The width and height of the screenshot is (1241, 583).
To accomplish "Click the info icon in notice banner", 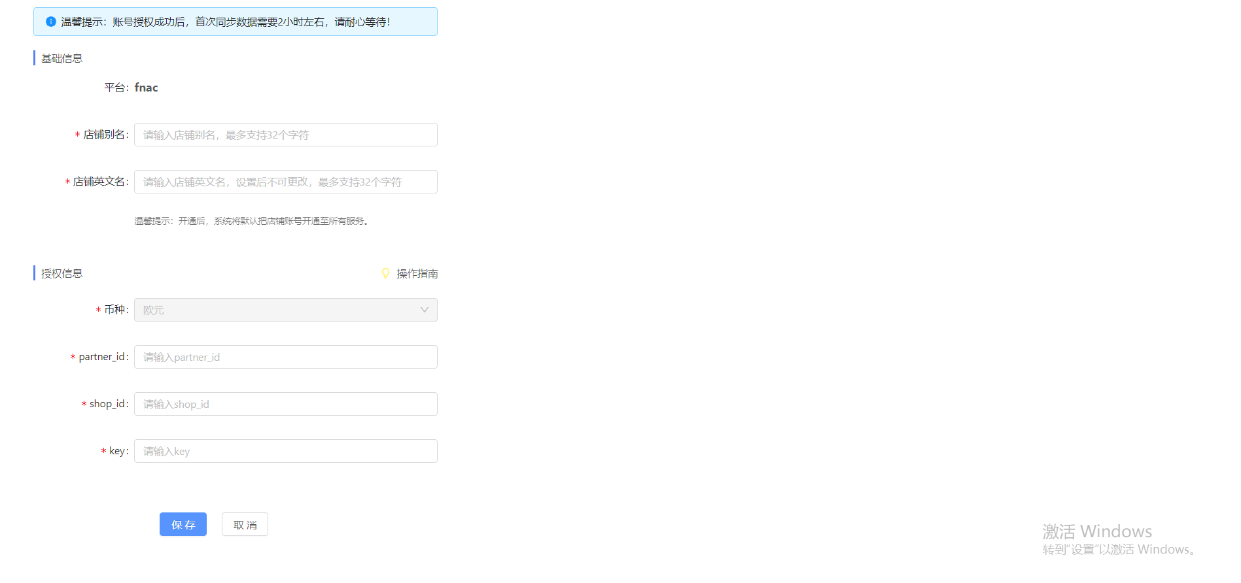I will click(x=51, y=22).
